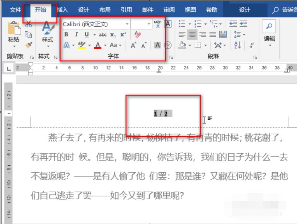Screen dimensions: 297x224
Task: Click the Paste clipboard icon
Action: (x=14, y=28)
